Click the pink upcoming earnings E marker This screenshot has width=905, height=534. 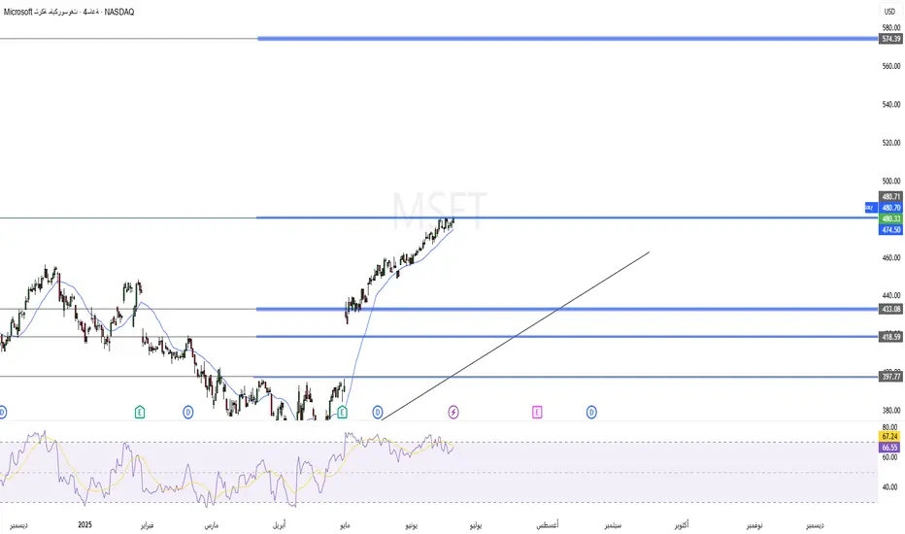point(537,413)
